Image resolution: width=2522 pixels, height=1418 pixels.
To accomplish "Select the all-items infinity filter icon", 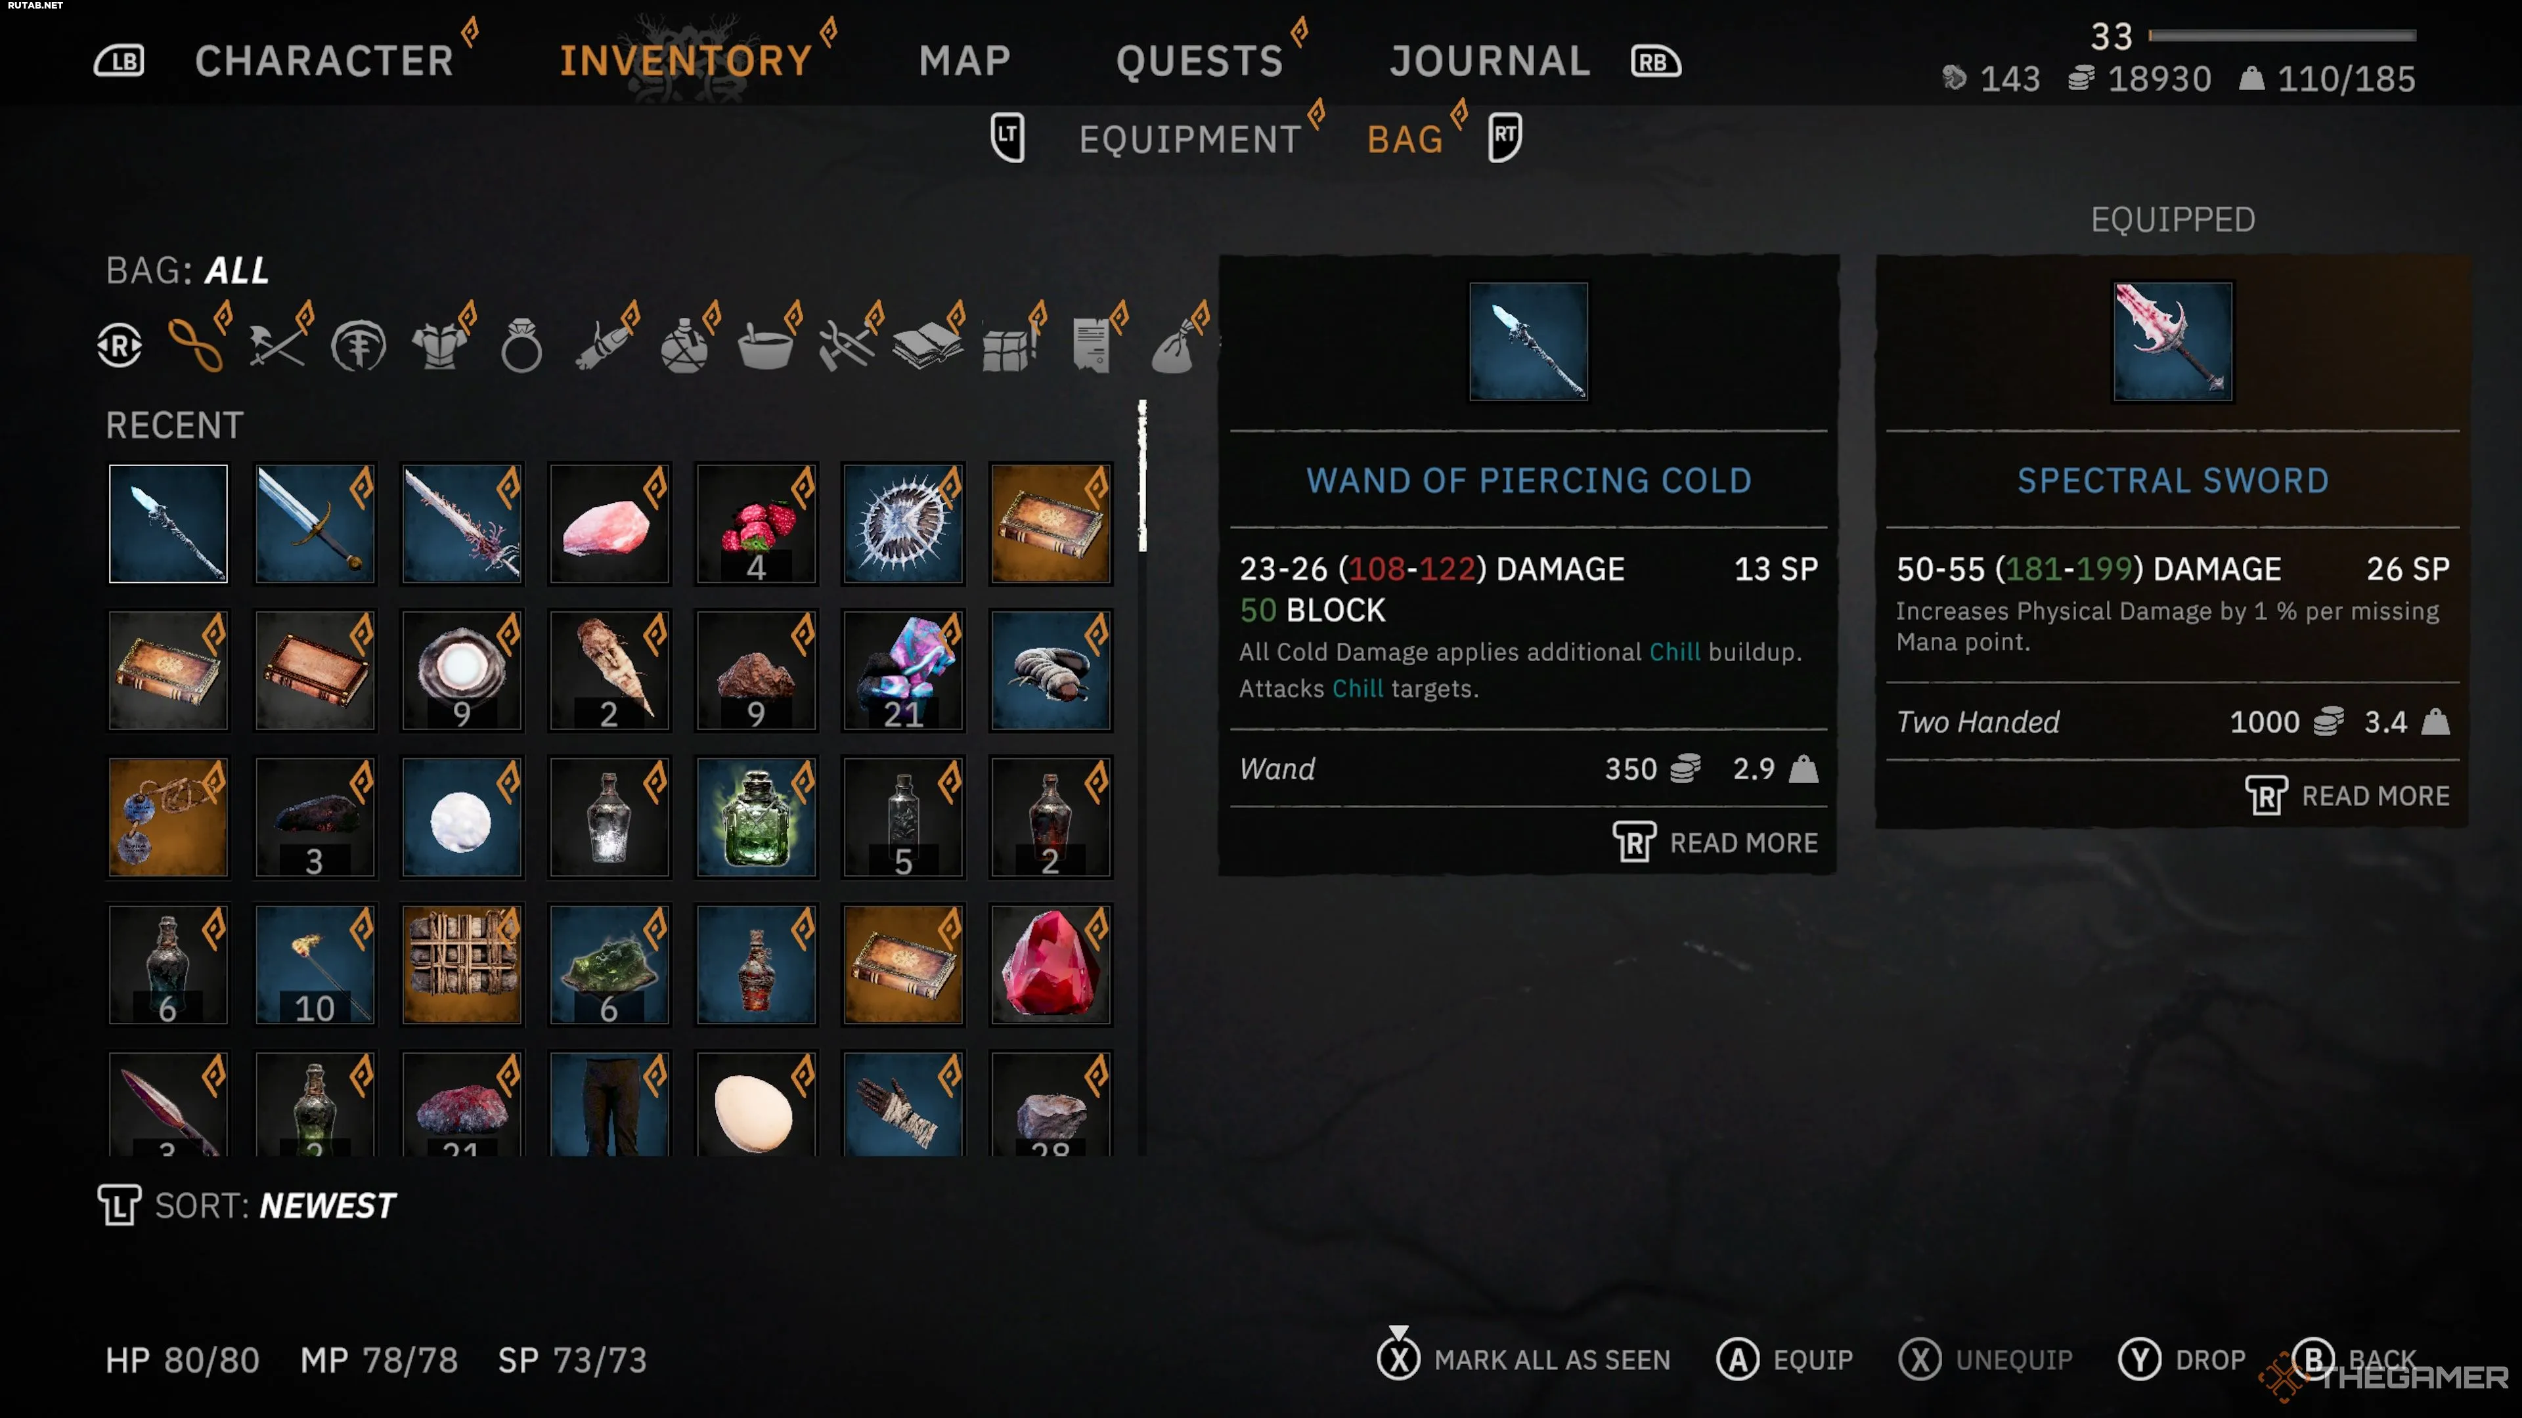I will pyautogui.click(x=195, y=345).
